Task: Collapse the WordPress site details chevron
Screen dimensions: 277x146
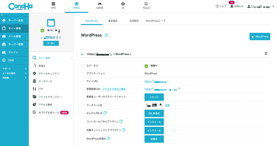Action: 82,54
